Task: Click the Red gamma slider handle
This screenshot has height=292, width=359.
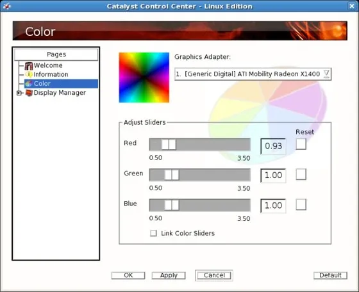Action: [x=169, y=145]
